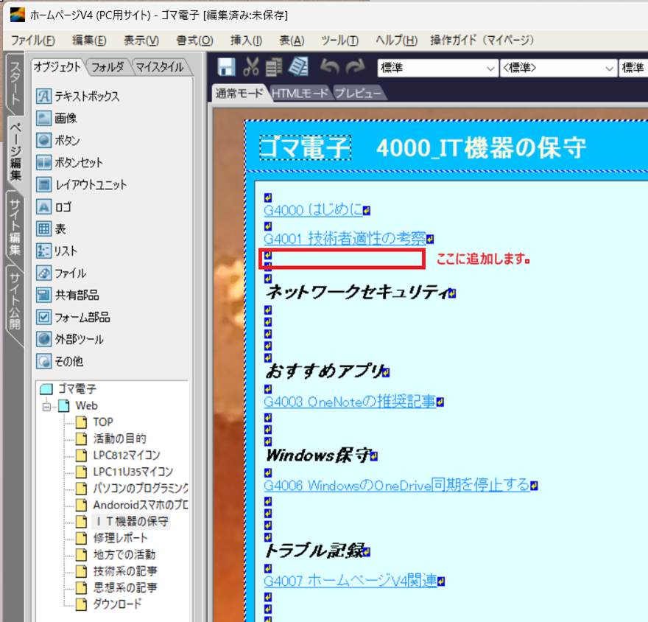Select LPC812マイコン page in tree

click(x=127, y=455)
